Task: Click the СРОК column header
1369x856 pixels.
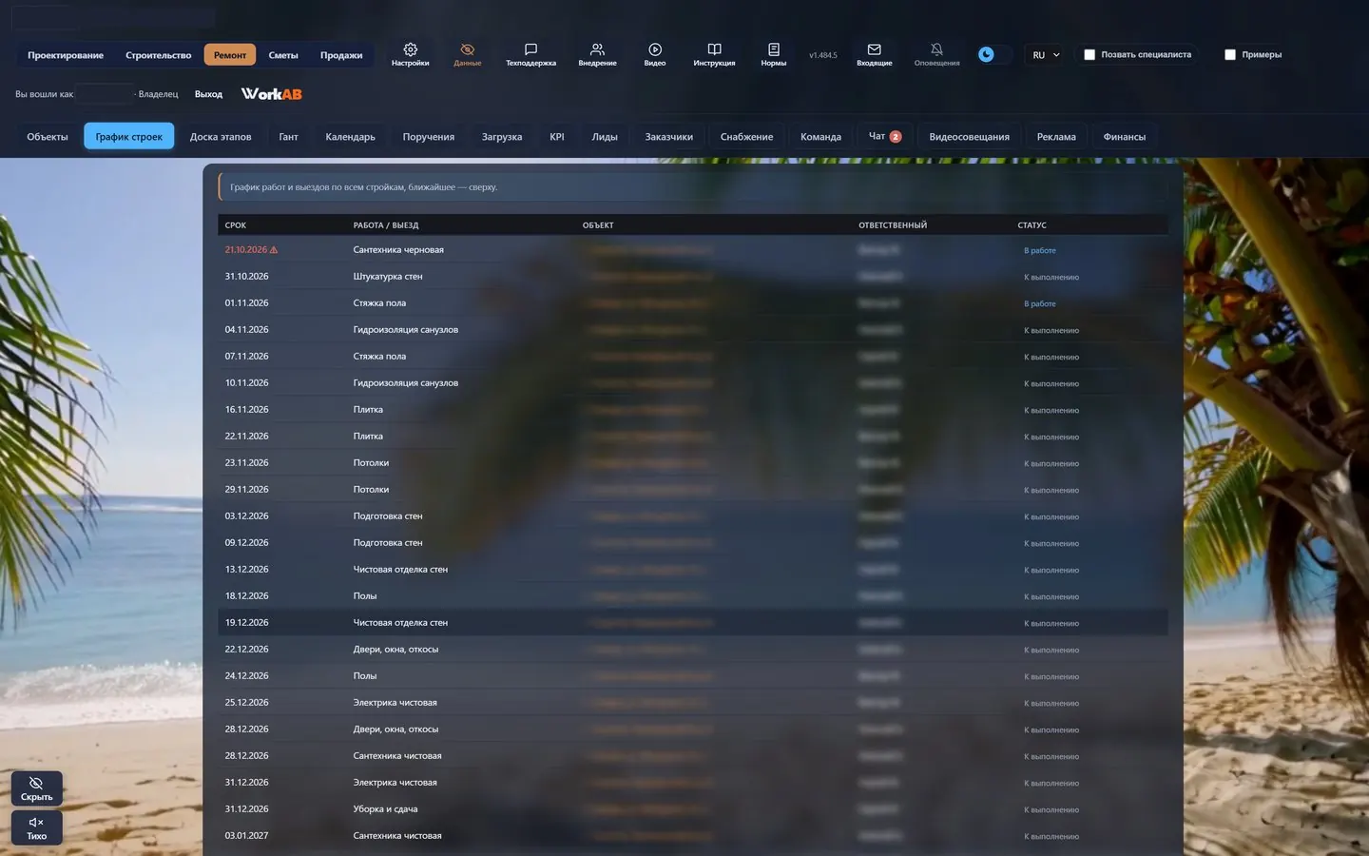Action: [x=236, y=225]
